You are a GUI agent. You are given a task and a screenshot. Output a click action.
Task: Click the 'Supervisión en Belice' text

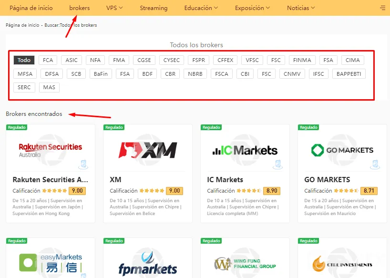[x=133, y=213]
